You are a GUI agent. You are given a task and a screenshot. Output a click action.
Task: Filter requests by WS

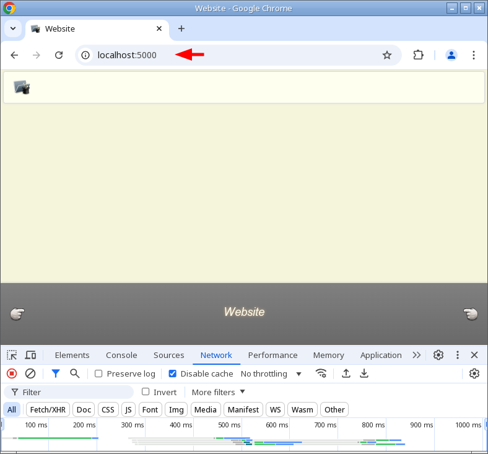275,409
